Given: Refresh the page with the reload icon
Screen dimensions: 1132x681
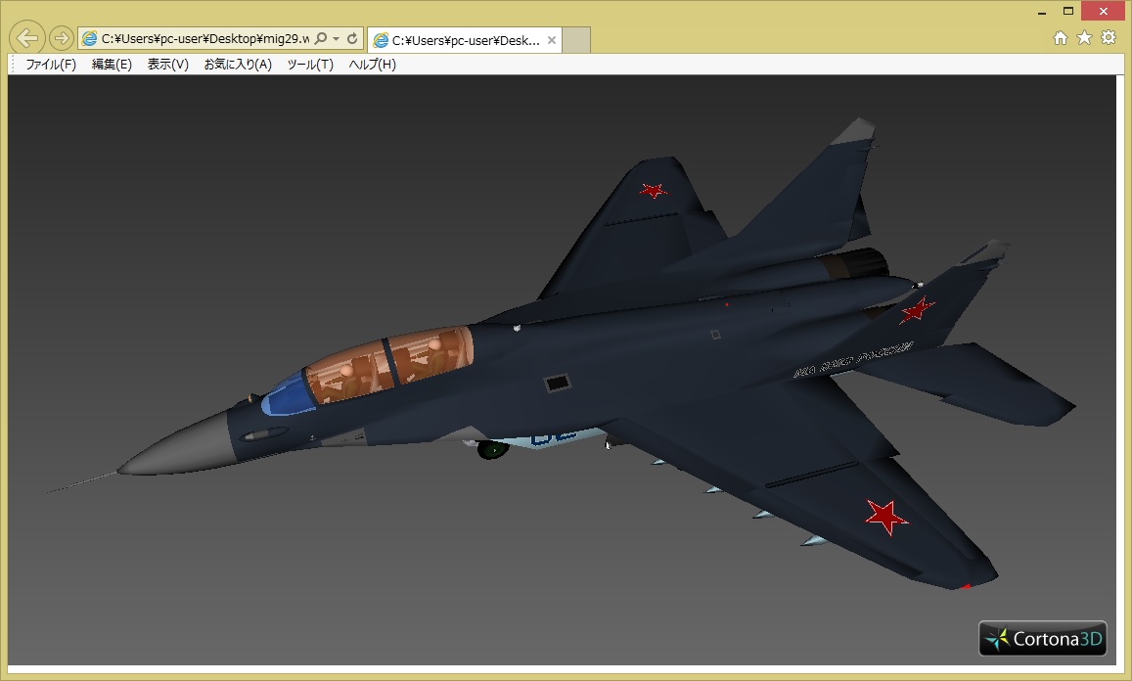Looking at the screenshot, I should tap(352, 39).
